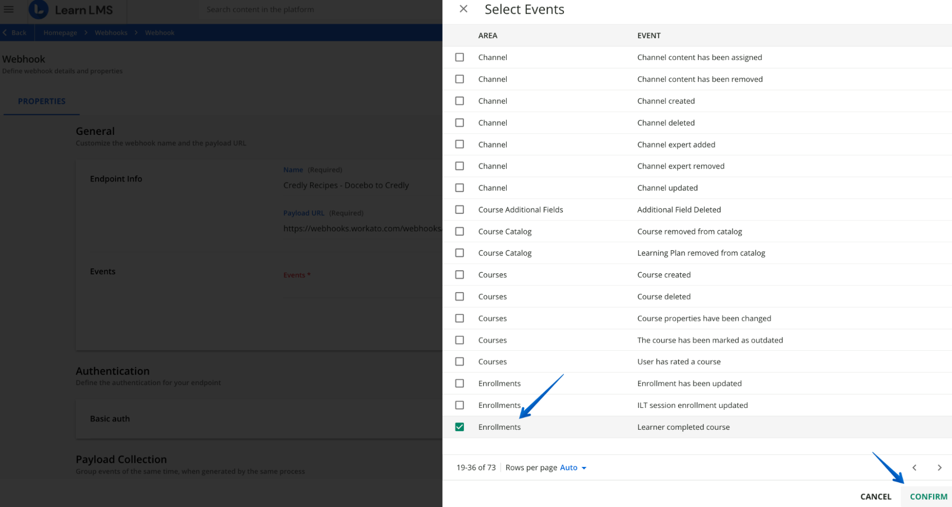
Task: Cancel the event selection
Action: point(875,496)
